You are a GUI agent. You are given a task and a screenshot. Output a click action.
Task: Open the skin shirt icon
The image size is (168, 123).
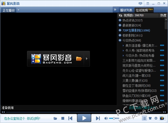(x=150, y=118)
